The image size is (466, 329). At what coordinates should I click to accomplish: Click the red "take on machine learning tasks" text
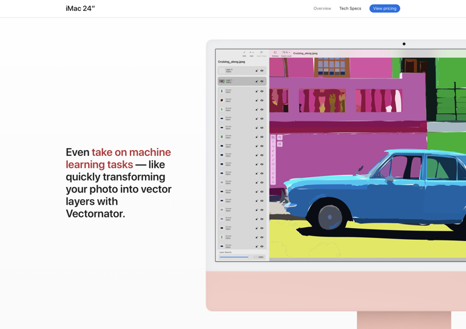pos(118,158)
